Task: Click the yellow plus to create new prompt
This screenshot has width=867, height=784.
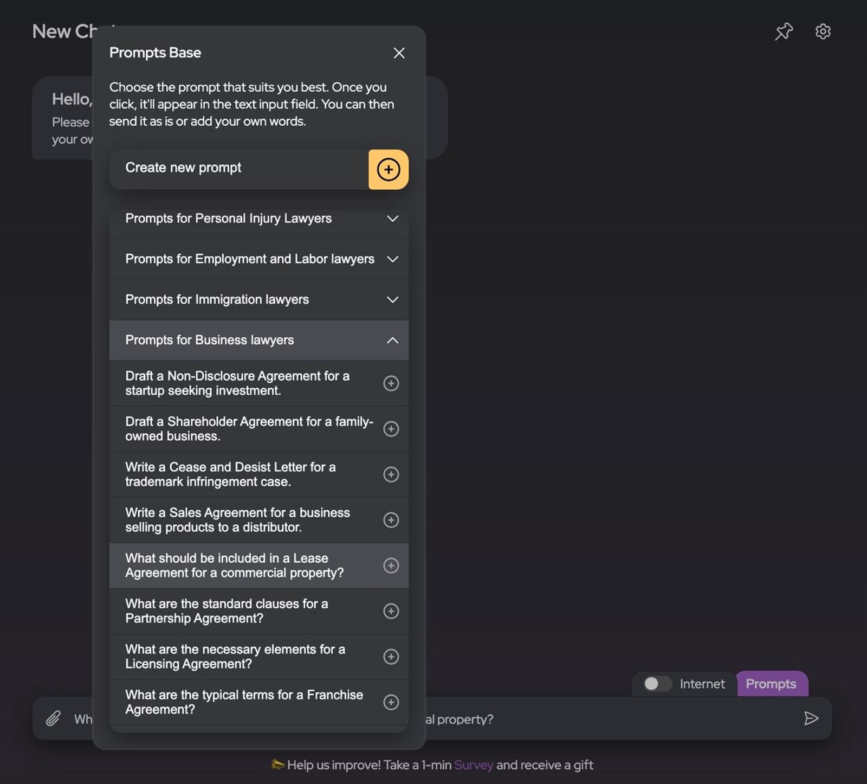Action: coord(389,170)
